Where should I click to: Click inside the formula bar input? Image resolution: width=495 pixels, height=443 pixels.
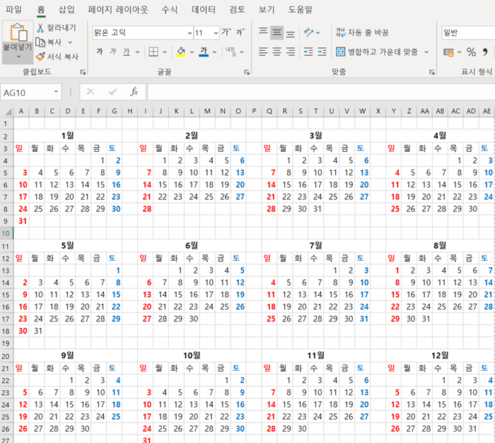(321, 92)
